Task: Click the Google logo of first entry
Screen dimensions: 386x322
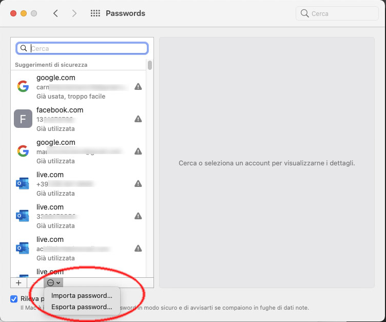Action: (23, 86)
